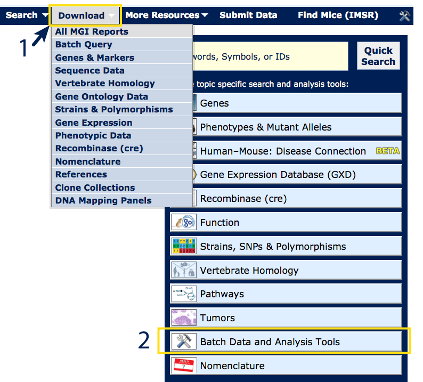
Task: Select Clone Collections menu entry
Action: (x=122, y=188)
